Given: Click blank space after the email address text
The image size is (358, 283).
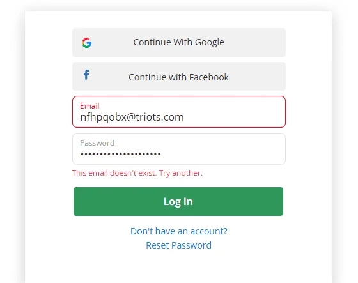Looking at the screenshot, I should click(233, 118).
